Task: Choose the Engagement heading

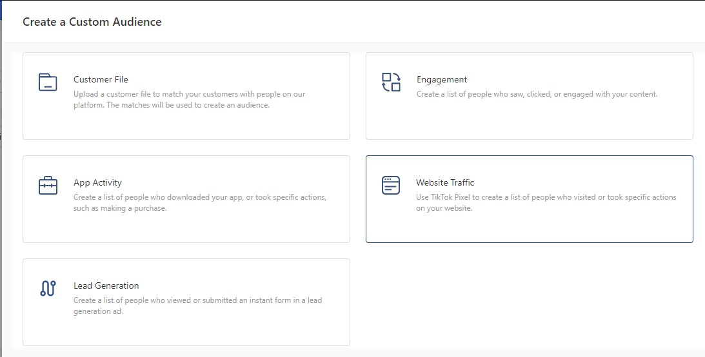Action: tap(441, 80)
